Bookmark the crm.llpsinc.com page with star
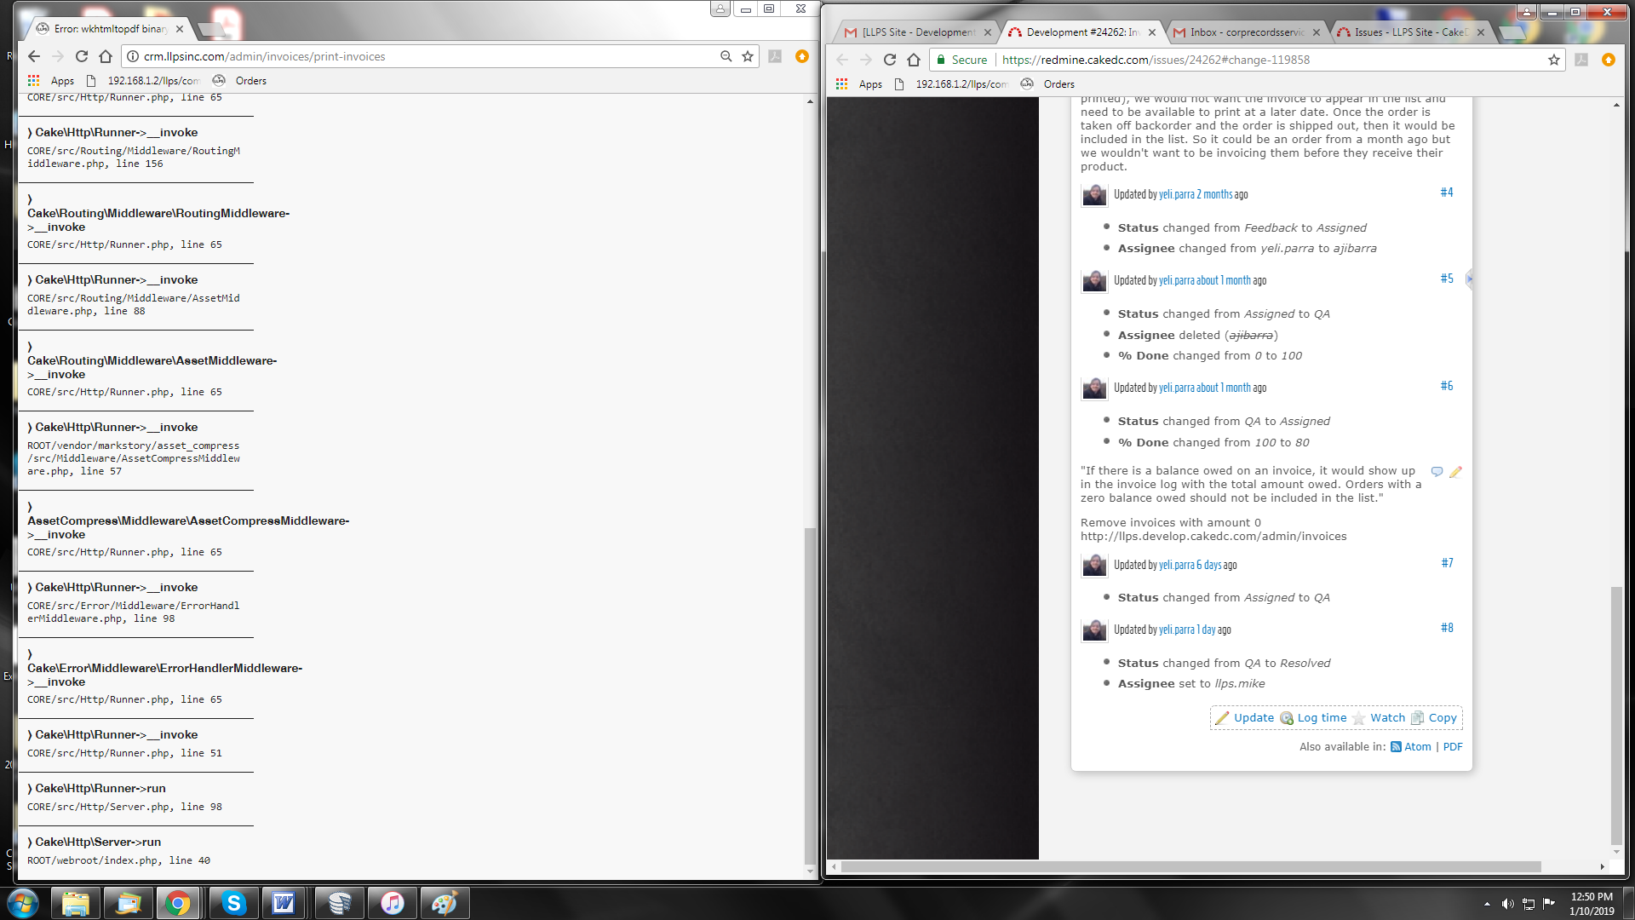 coord(748,56)
